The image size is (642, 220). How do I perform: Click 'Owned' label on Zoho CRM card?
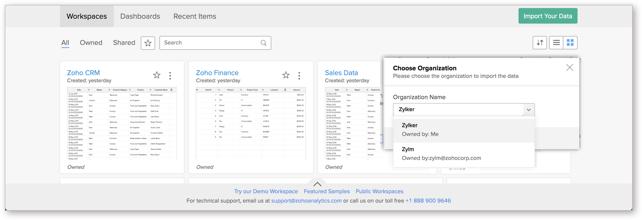[x=76, y=167]
